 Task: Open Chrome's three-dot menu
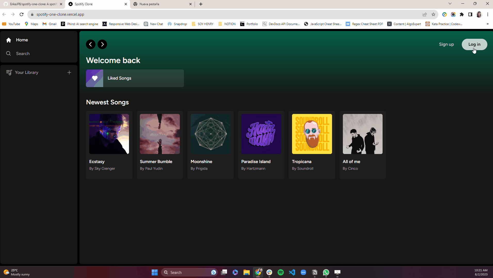pos(488,14)
